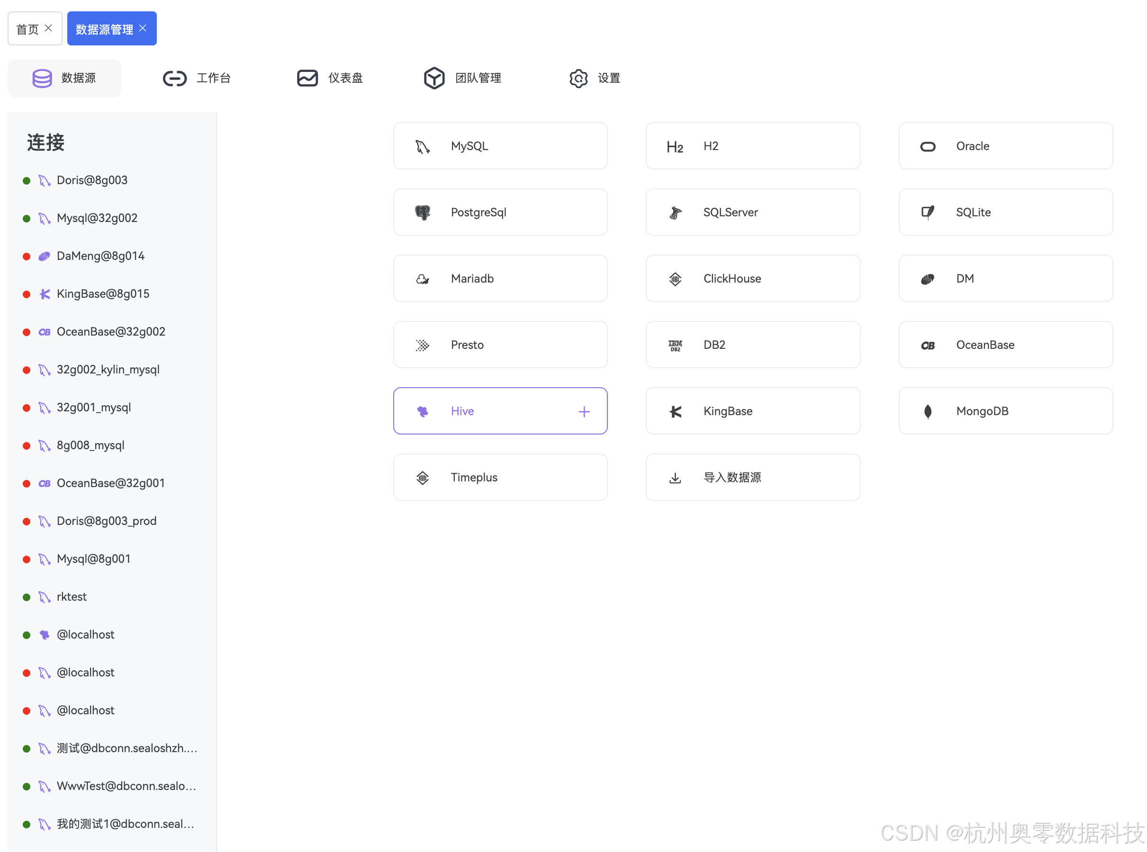Click the Presto logo icon

(422, 345)
